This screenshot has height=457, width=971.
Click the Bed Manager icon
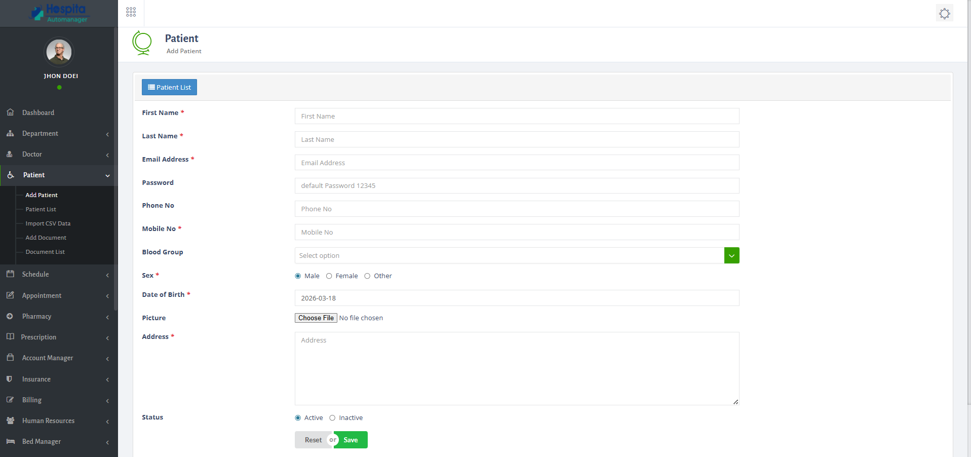click(10, 441)
